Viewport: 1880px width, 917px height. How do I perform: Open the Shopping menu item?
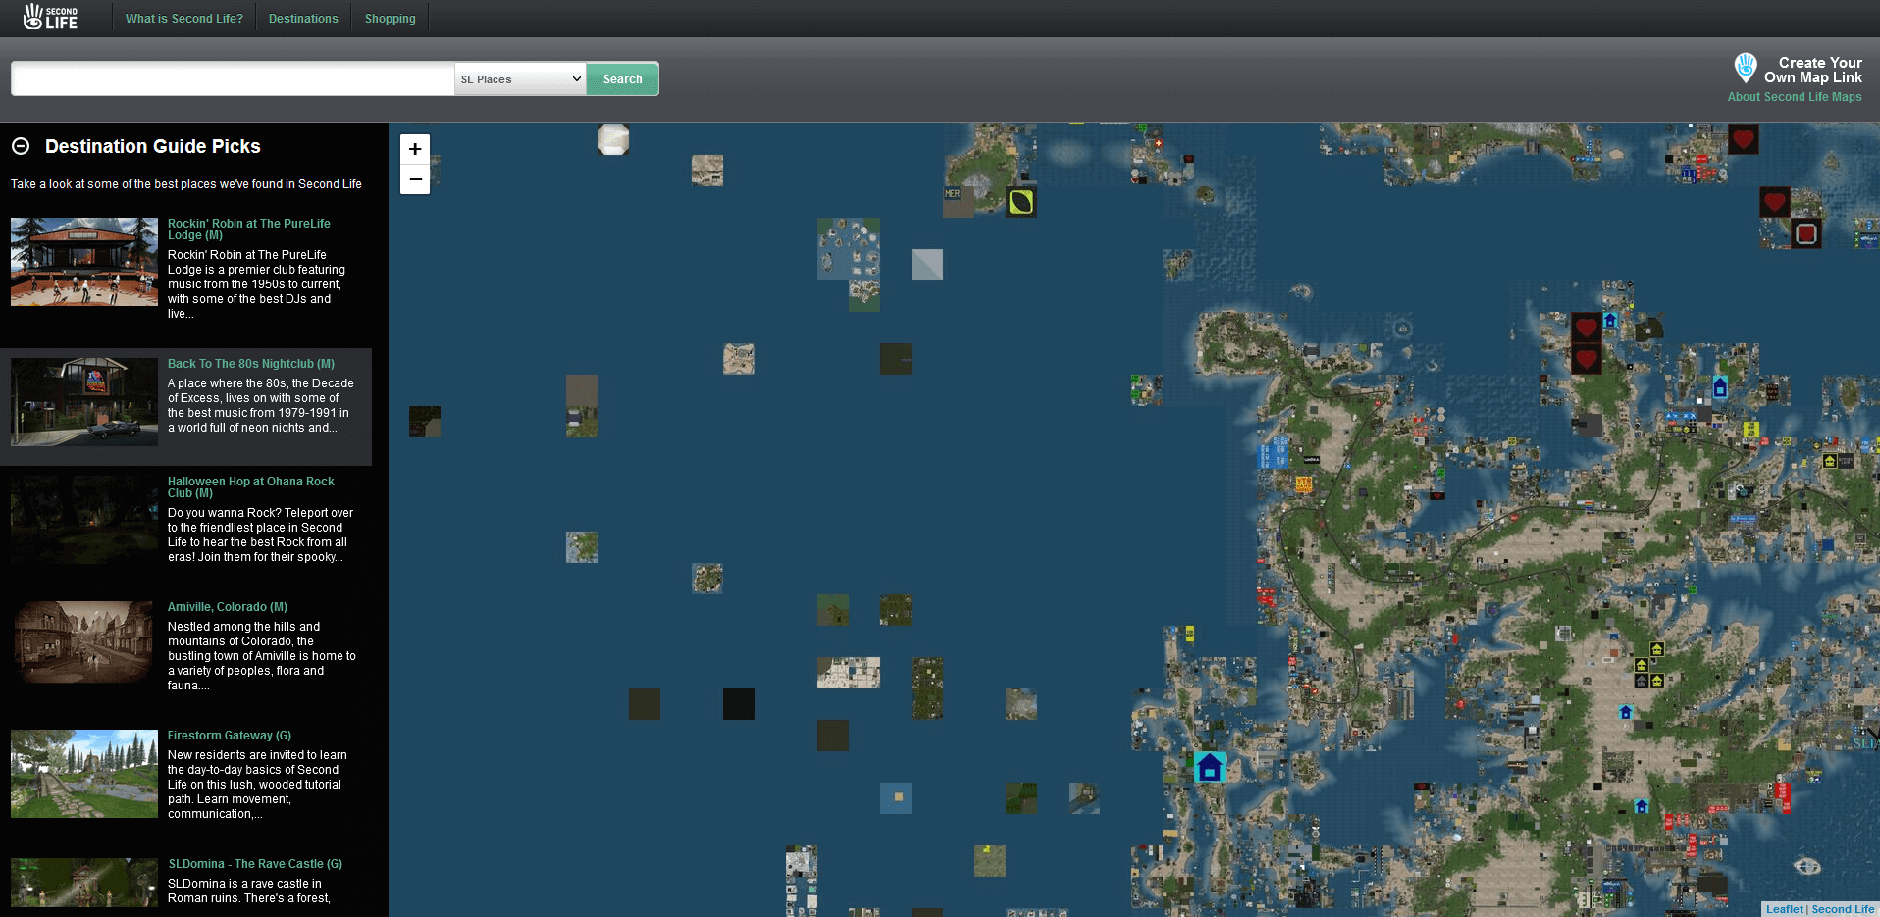(391, 19)
